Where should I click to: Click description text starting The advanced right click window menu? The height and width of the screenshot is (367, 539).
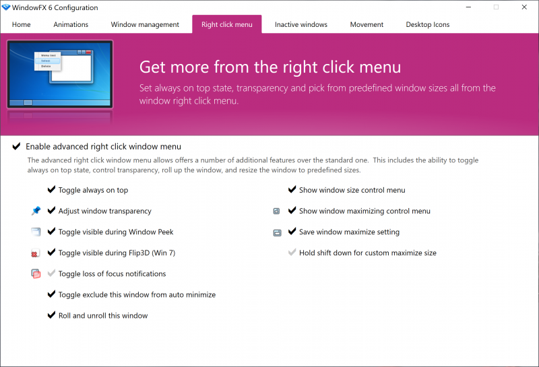click(x=253, y=165)
